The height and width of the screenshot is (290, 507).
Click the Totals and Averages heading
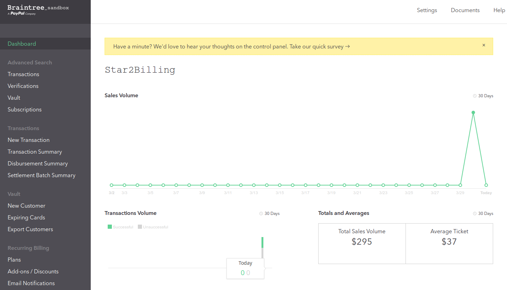pos(344,213)
